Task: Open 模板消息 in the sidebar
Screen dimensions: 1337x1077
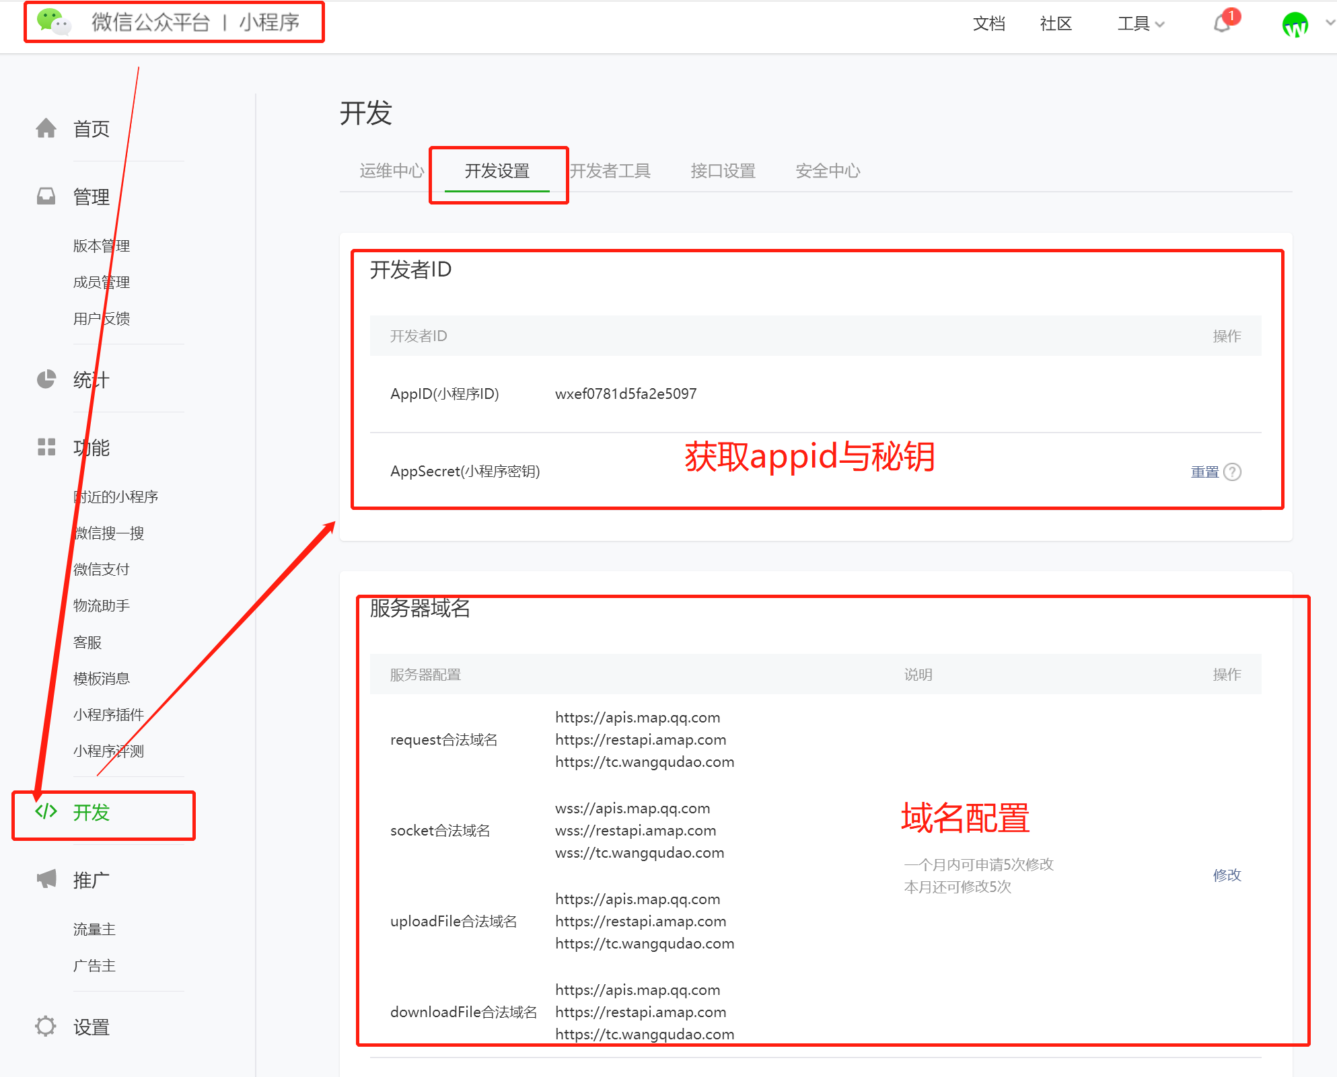Action: tap(102, 678)
